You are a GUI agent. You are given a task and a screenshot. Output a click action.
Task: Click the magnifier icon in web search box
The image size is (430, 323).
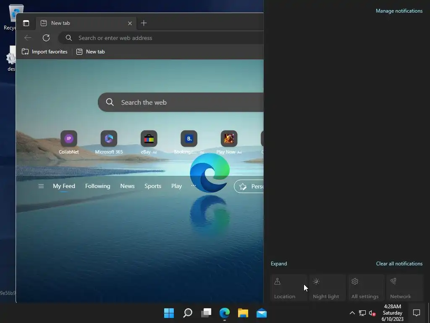[x=110, y=102]
